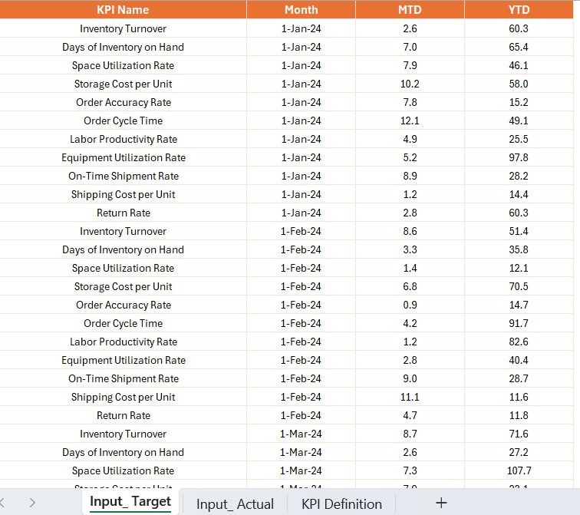Click YTD value 46.1 for Space Utilization January

point(519,65)
